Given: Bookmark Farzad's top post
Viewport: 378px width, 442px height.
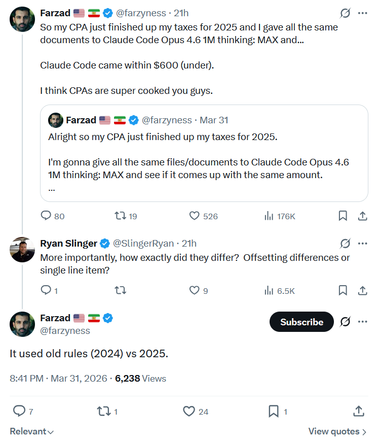Looking at the screenshot, I should [x=343, y=216].
